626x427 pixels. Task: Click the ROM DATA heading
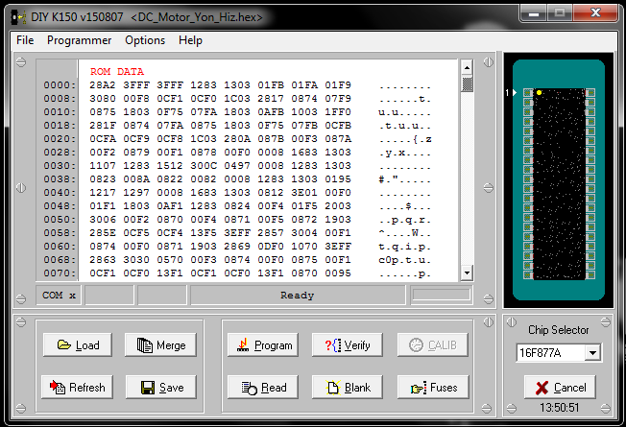tap(117, 71)
